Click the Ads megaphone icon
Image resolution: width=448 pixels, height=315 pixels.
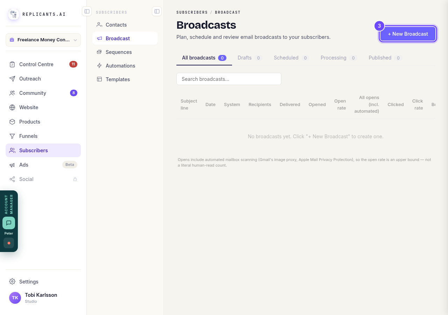tap(12, 165)
